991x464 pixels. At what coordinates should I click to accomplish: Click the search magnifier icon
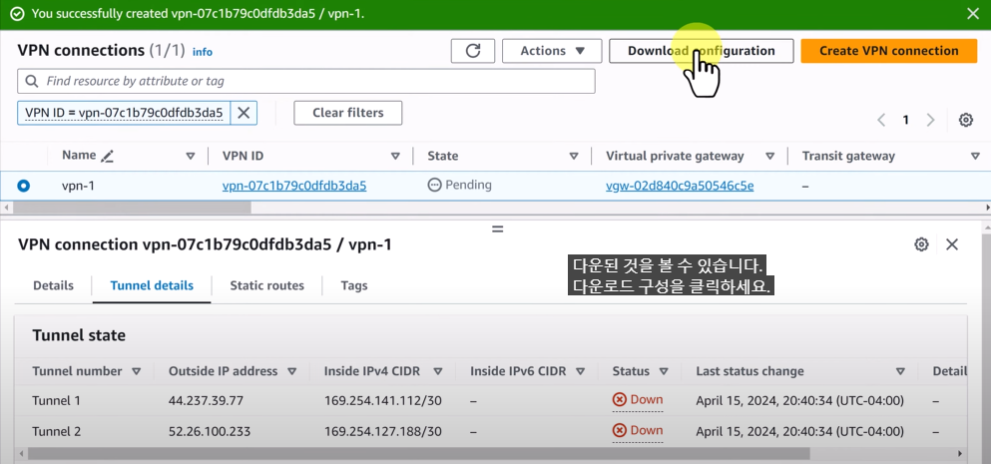(x=32, y=82)
